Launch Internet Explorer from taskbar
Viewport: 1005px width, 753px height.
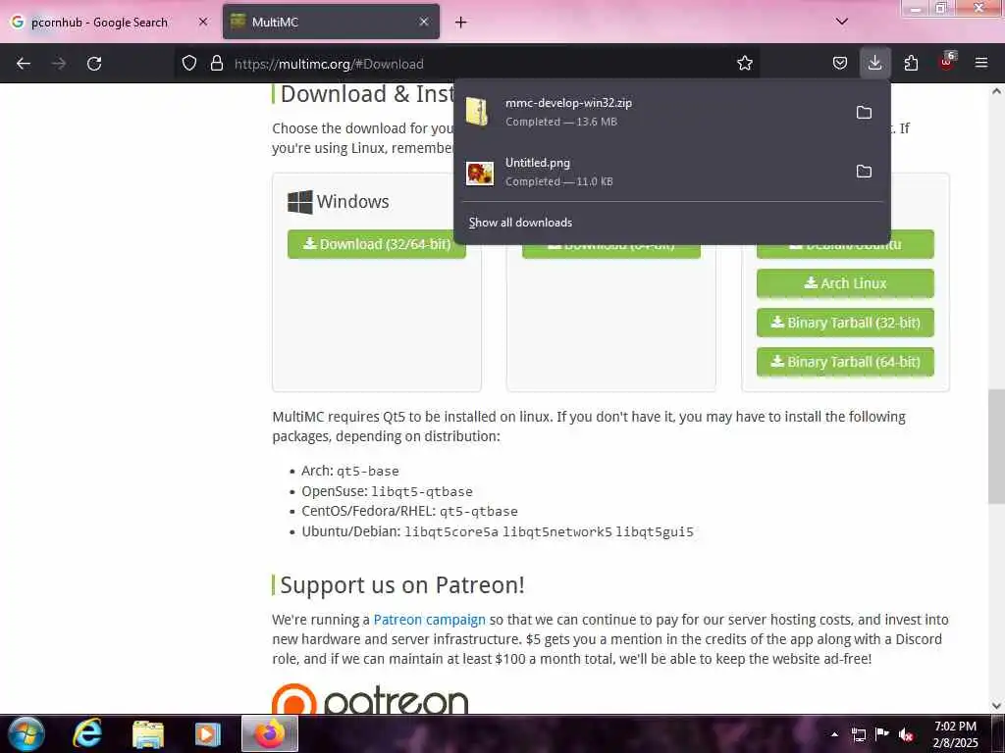pyautogui.click(x=87, y=733)
